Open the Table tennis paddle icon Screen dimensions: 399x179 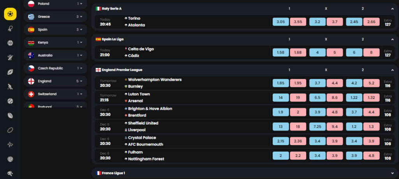pos(10,174)
